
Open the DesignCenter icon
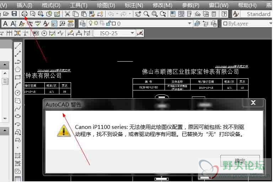coord(181,14)
